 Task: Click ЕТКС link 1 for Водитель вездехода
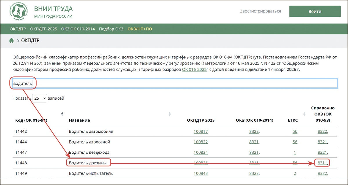pos(295,152)
